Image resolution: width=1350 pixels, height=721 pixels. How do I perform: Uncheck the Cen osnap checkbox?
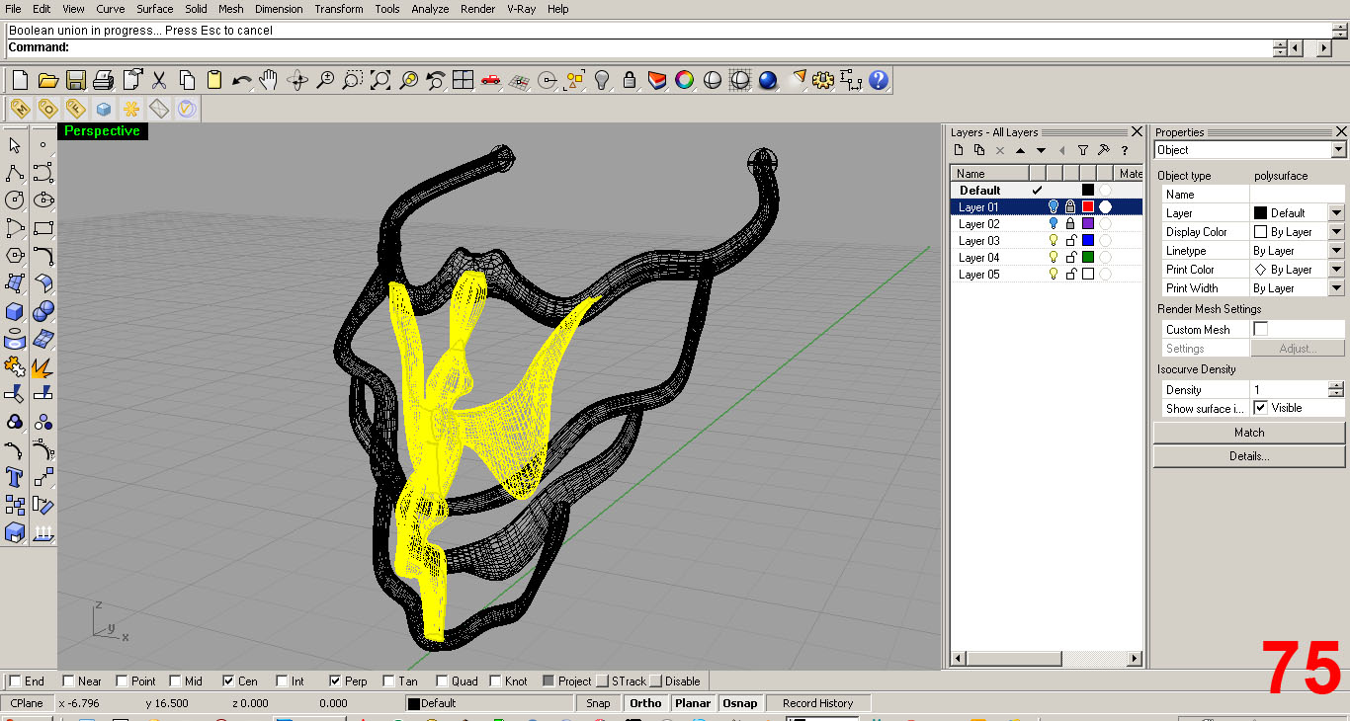228,681
